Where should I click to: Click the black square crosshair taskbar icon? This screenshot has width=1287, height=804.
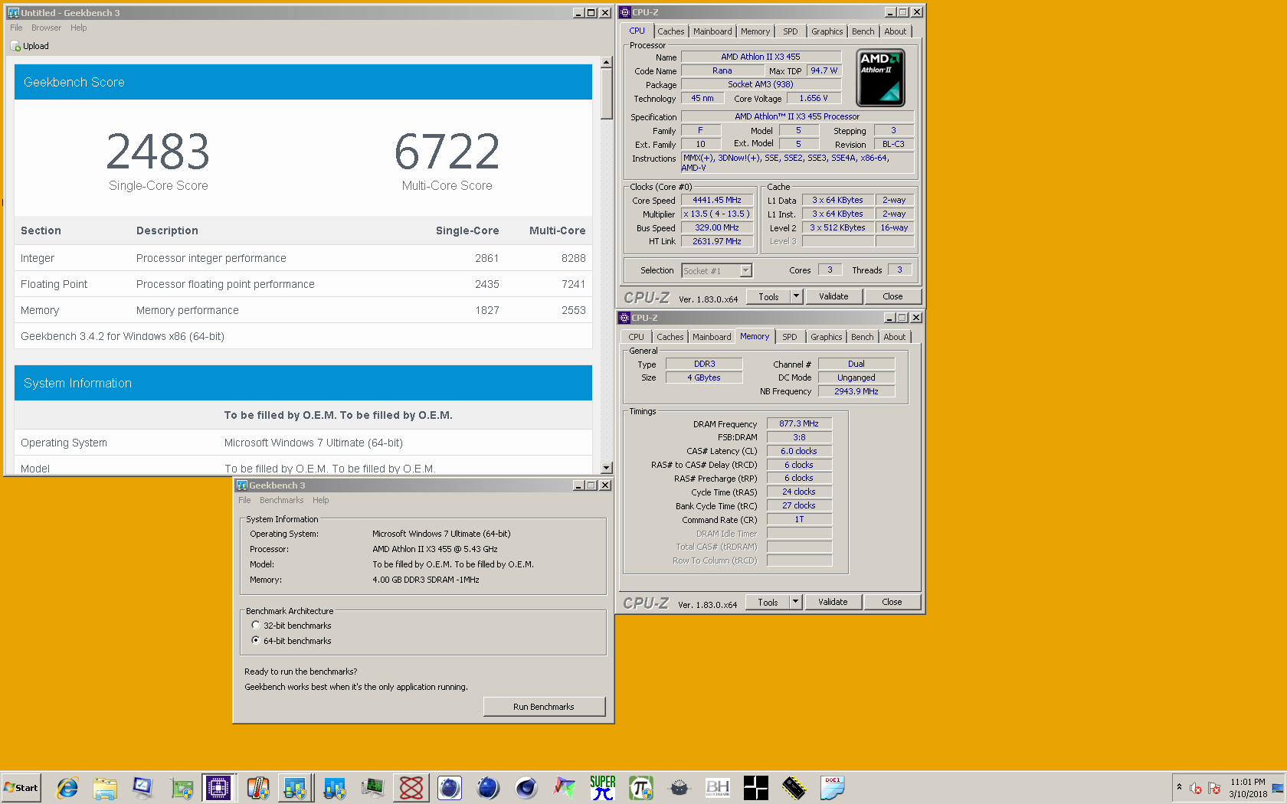(x=756, y=787)
